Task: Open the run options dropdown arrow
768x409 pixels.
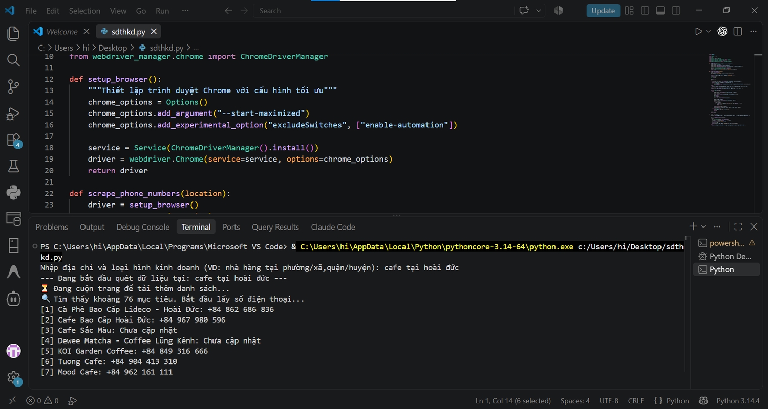Action: click(x=709, y=31)
